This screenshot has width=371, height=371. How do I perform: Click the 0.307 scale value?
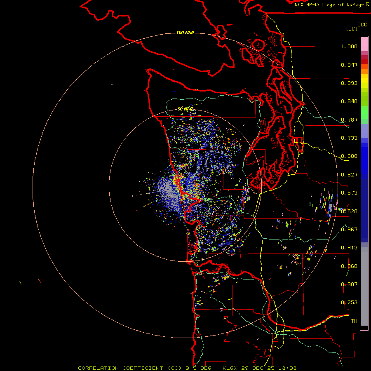point(349,284)
